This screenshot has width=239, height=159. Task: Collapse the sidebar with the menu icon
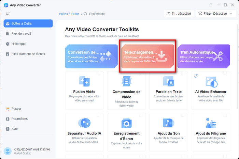(8, 14)
